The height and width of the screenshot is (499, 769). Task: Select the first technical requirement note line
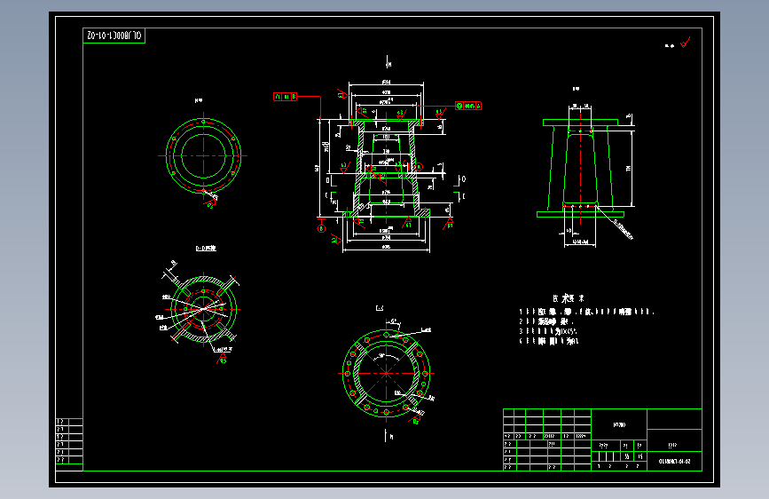(586, 312)
